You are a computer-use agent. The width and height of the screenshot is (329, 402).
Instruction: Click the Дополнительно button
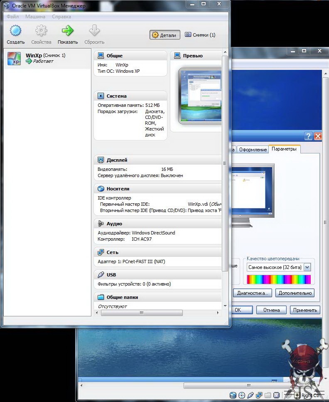[x=295, y=293]
